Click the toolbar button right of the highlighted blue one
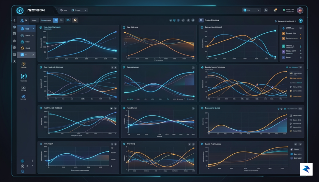The image size is (319, 182). point(61,20)
